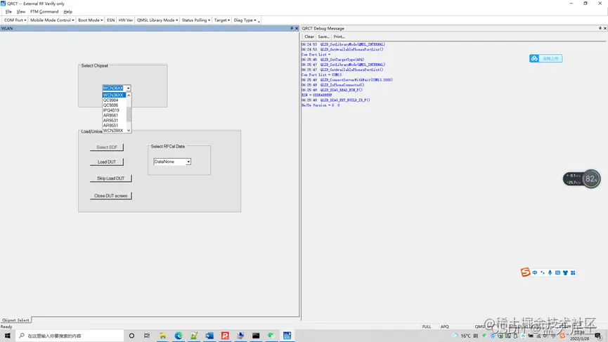
Task: Click the Select BDF button
Action: coord(107,147)
